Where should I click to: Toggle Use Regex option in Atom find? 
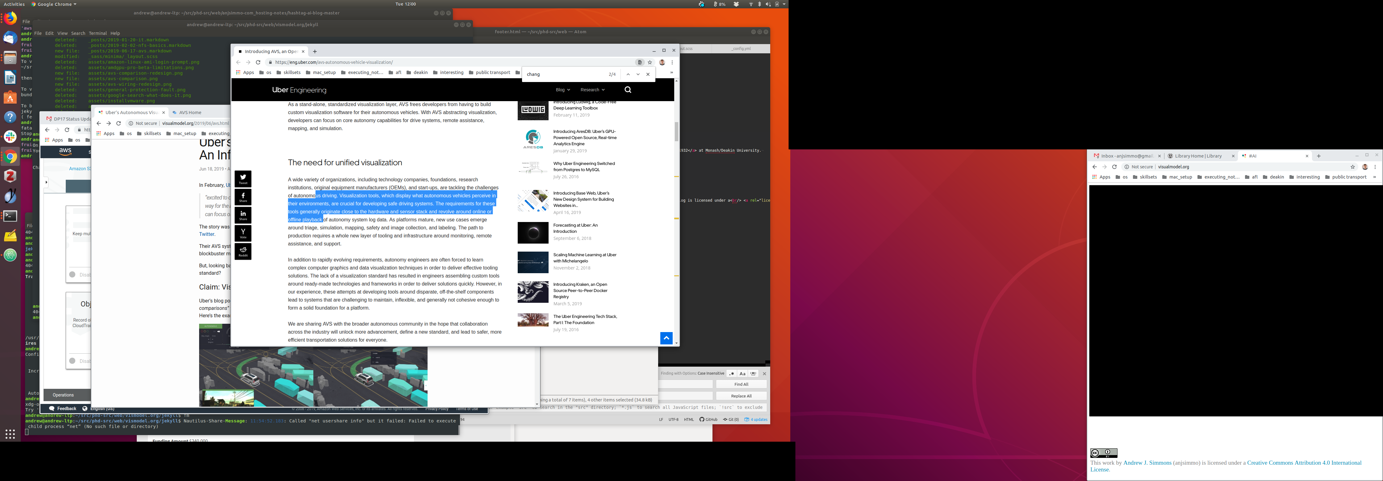tap(731, 374)
